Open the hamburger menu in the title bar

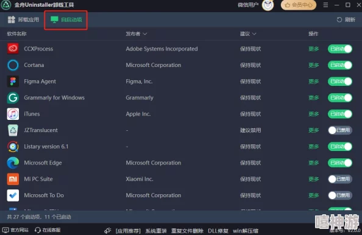325,5
